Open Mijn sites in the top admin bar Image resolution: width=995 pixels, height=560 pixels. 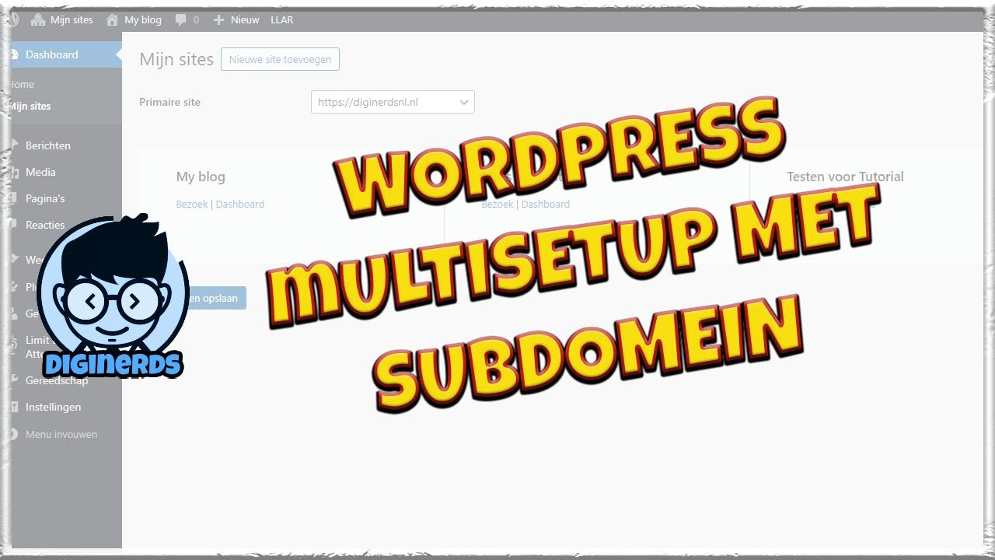click(x=72, y=20)
